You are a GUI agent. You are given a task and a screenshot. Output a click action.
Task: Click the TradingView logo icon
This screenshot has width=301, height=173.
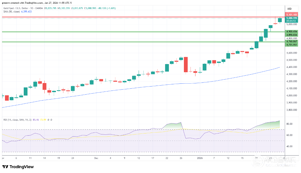[x=5, y=167]
